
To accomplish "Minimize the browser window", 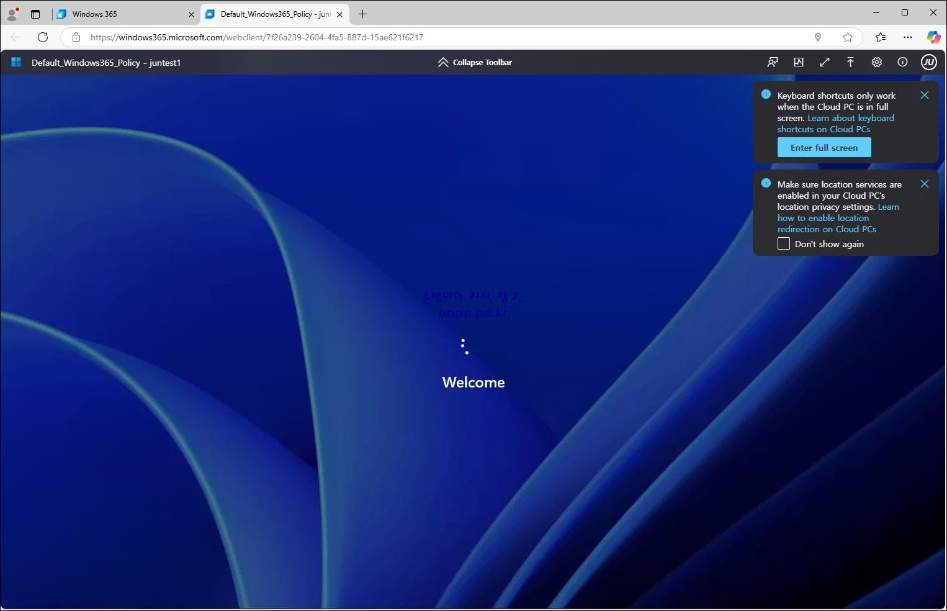I will coord(876,12).
